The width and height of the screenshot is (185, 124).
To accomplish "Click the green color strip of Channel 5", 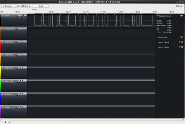I will (1, 86).
